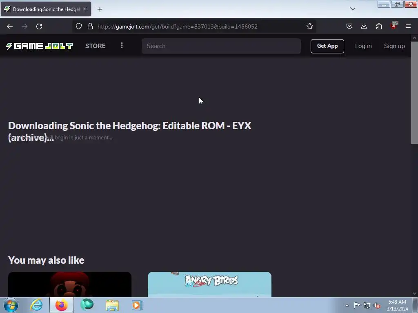The height and width of the screenshot is (313, 418).
Task: Click the 'You may also like' heading
Action: [46, 260]
